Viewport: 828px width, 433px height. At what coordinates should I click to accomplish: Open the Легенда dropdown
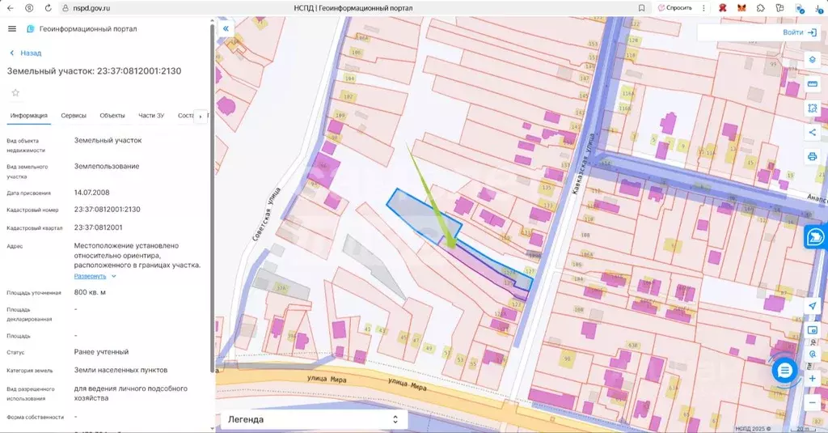pyautogui.click(x=314, y=419)
